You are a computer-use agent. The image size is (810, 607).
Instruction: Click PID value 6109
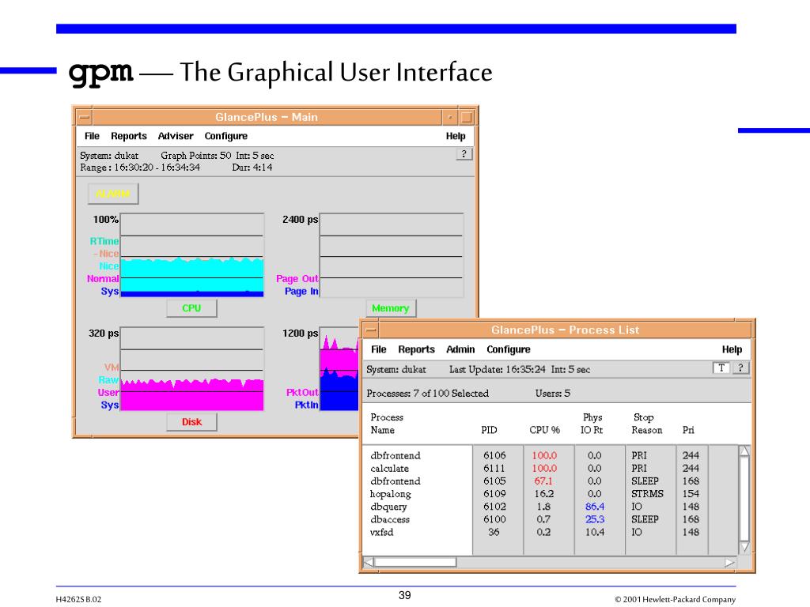click(494, 494)
